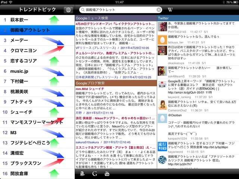This screenshot has width=239, height=179.
Task: Tap the Googleニュース検索 section header
Action: [116, 18]
